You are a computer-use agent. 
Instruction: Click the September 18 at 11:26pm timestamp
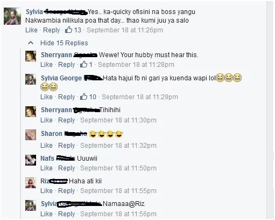tap(125, 30)
